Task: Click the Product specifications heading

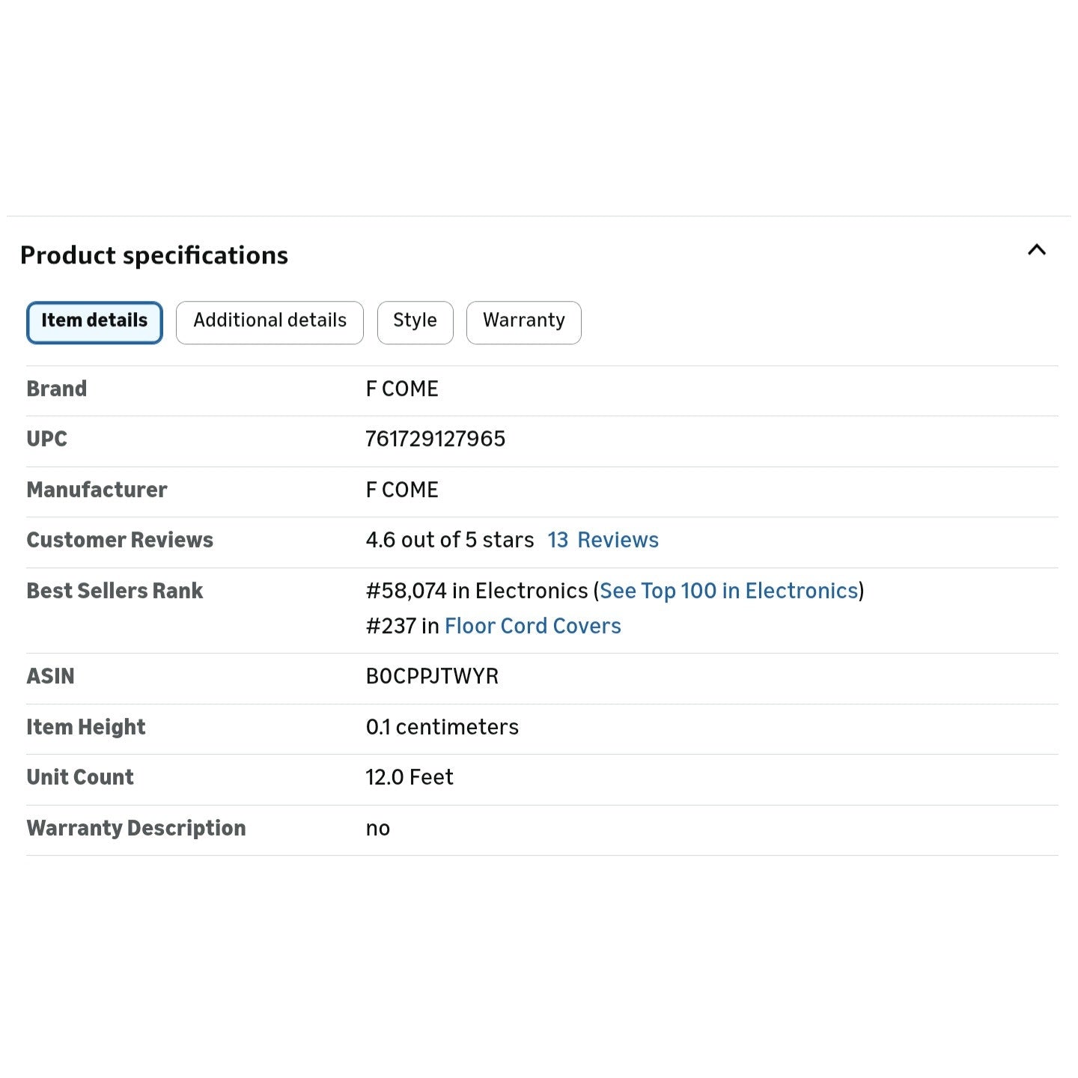Action: 154,255
